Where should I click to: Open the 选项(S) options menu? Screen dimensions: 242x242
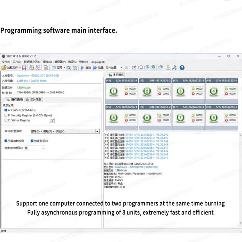coord(72,62)
